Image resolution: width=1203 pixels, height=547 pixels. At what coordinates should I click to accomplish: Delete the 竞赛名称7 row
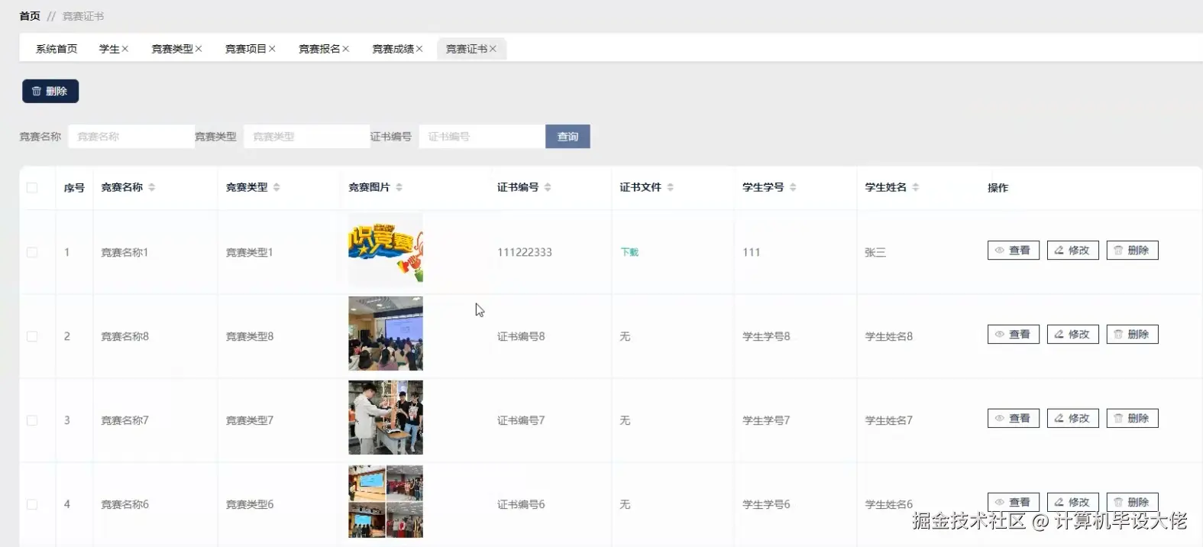pos(1132,419)
